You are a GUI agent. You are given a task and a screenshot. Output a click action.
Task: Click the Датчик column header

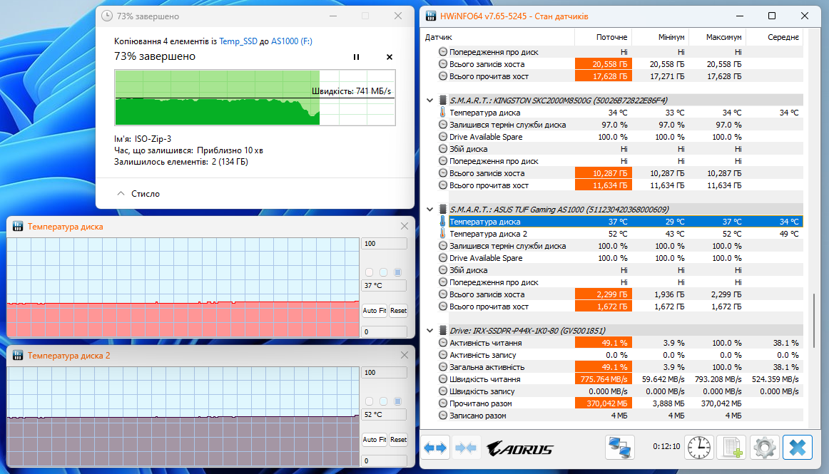[497, 37]
